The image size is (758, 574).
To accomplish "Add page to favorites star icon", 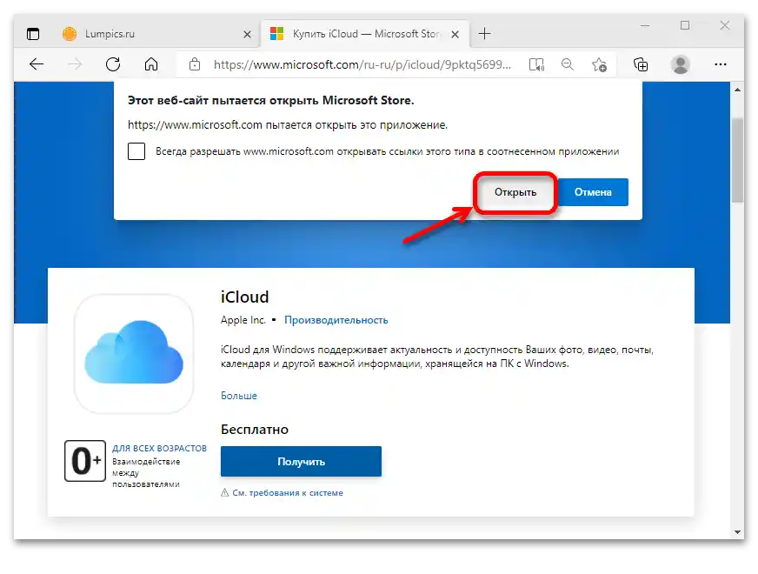I will (600, 65).
